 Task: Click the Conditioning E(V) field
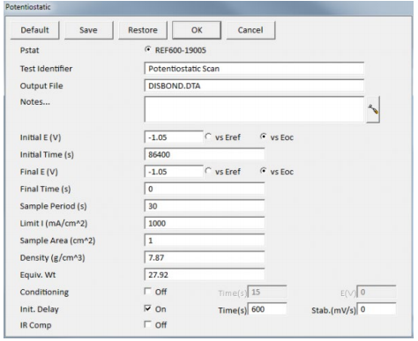(377, 292)
